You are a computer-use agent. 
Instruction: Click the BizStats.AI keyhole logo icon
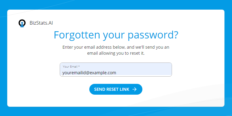(x=22, y=23)
